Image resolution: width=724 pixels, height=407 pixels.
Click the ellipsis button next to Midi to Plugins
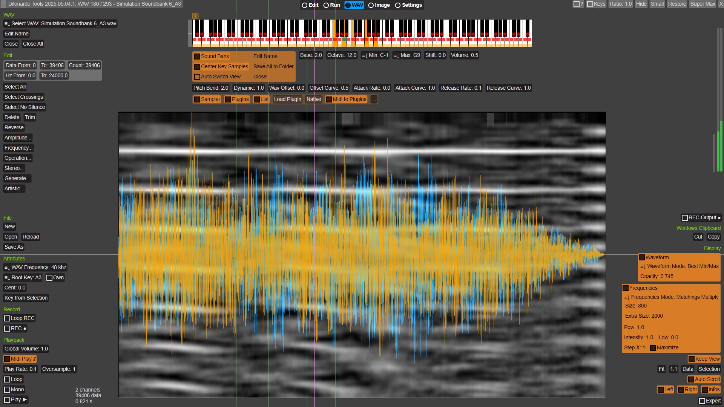click(x=373, y=99)
